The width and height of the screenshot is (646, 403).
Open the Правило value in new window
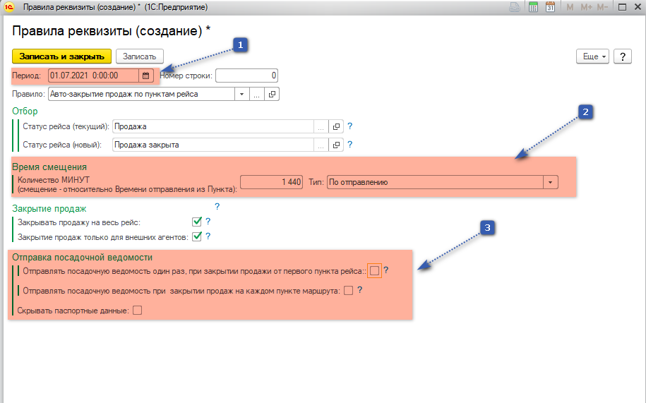pyautogui.click(x=273, y=94)
